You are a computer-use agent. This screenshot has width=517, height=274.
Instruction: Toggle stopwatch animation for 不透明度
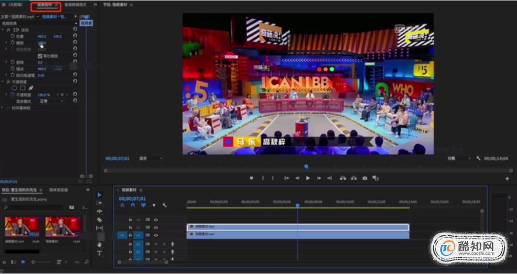[x=13, y=94]
